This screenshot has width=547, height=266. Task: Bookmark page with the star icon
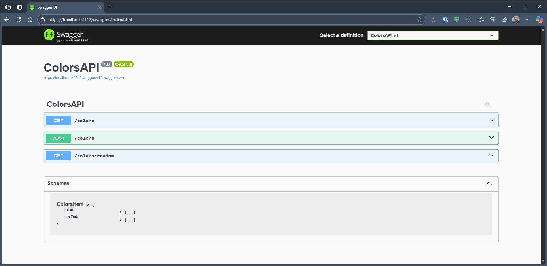420,20
